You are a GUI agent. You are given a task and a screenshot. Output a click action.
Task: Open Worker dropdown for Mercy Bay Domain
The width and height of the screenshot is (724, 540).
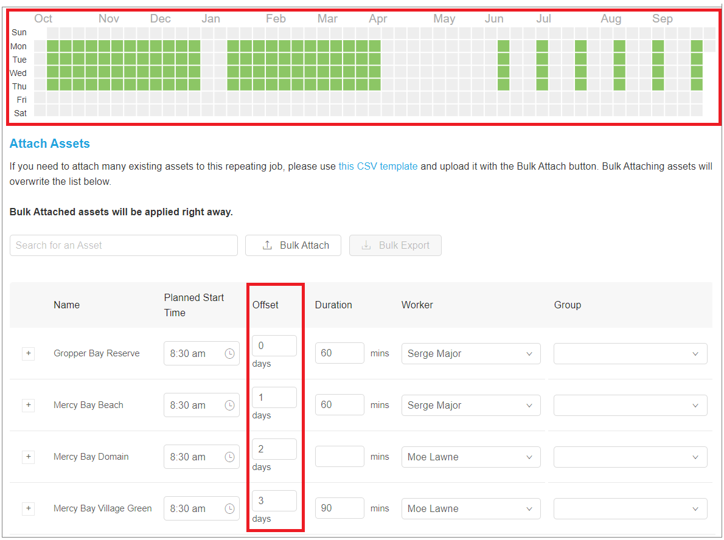471,457
